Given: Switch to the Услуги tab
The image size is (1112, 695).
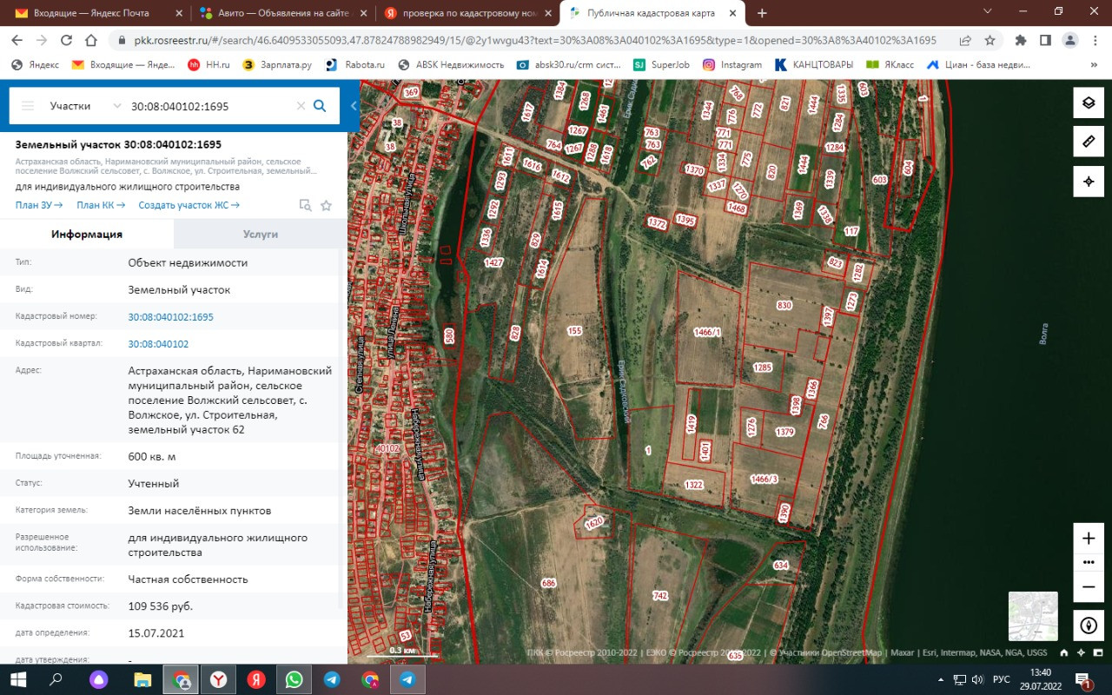Looking at the screenshot, I should click(x=260, y=235).
